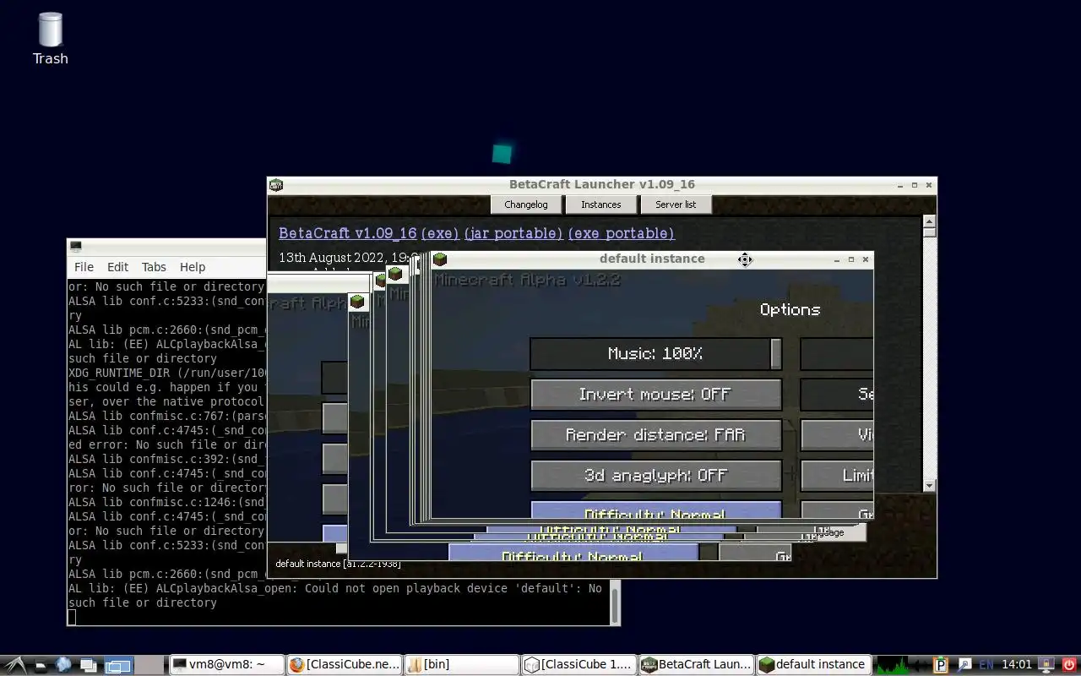Image resolution: width=1081 pixels, height=676 pixels.
Task: Open the clipboard manager tray icon
Action: 940,665
